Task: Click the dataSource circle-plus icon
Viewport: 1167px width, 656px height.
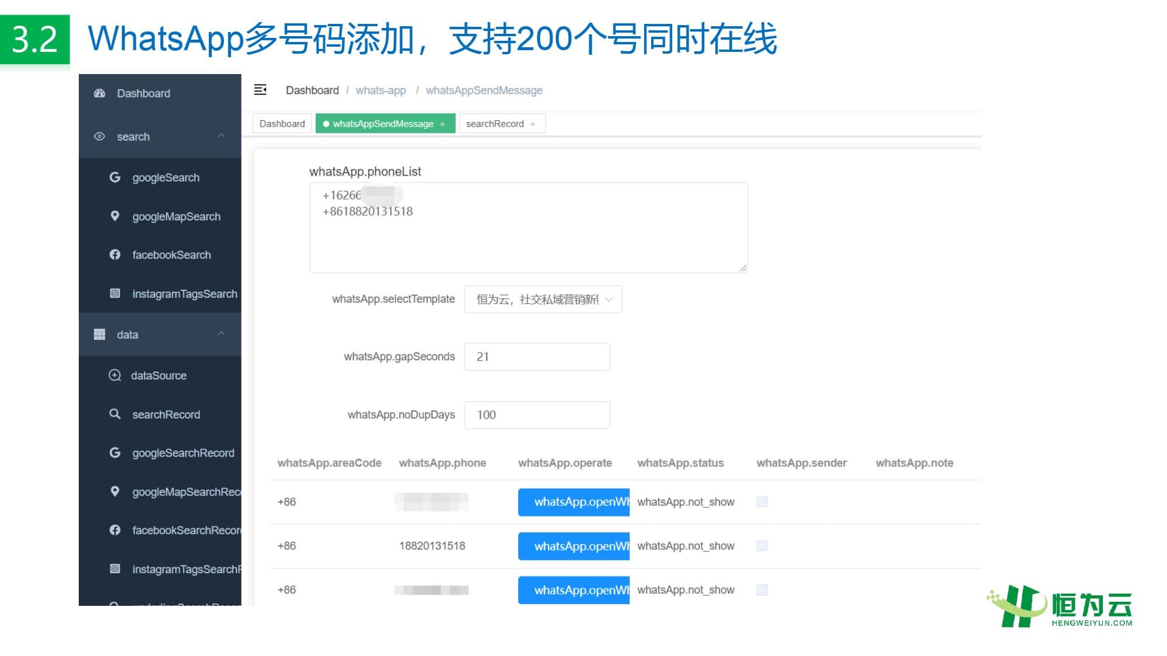Action: [115, 376]
